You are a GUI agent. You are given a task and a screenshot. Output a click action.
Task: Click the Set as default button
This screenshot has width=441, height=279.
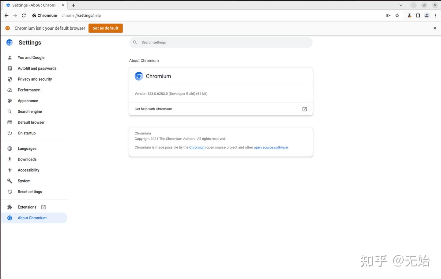coord(105,28)
